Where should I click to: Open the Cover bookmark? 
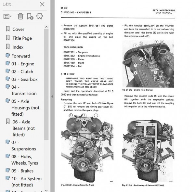click(19, 29)
